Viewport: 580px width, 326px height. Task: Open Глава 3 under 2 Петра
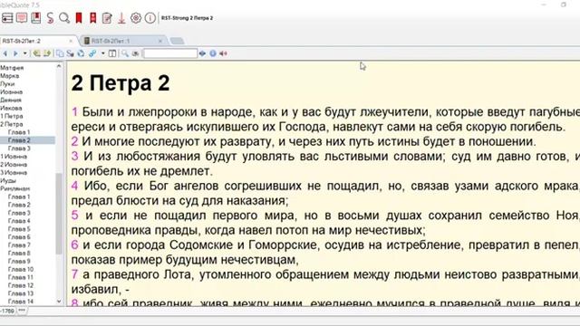[19, 149]
